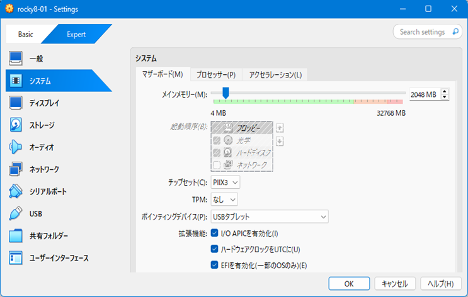Open the ユーザーインターフェース settings icon

coord(16,258)
